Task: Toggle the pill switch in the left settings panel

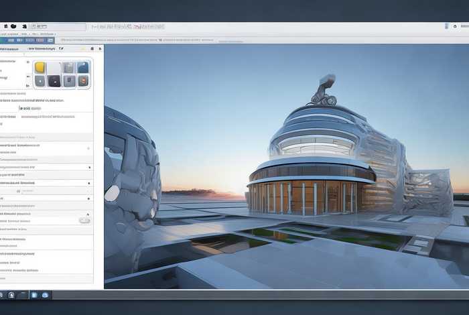Action: point(84,220)
